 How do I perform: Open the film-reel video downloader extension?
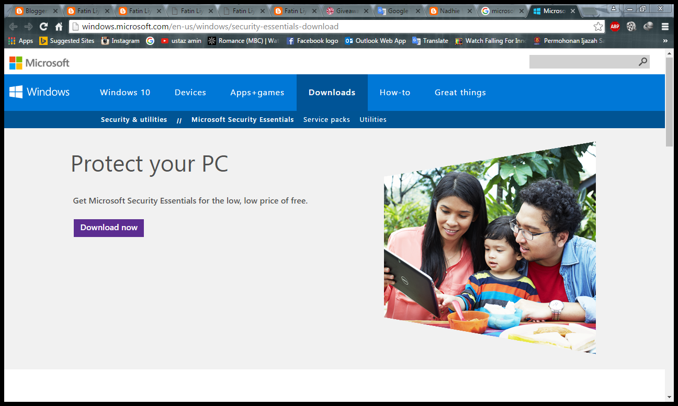pyautogui.click(x=631, y=26)
